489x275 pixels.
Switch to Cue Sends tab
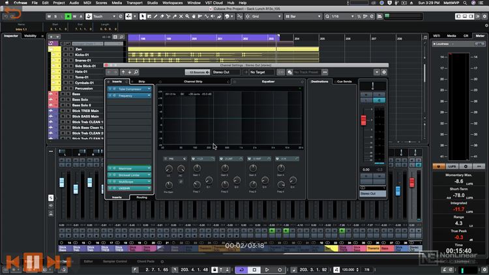pyautogui.click(x=344, y=81)
